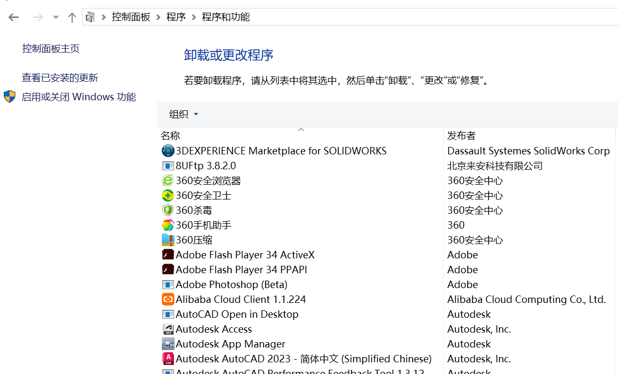Click the 360手机助手 colorful icon
The height and width of the screenshot is (374, 618).
168,225
